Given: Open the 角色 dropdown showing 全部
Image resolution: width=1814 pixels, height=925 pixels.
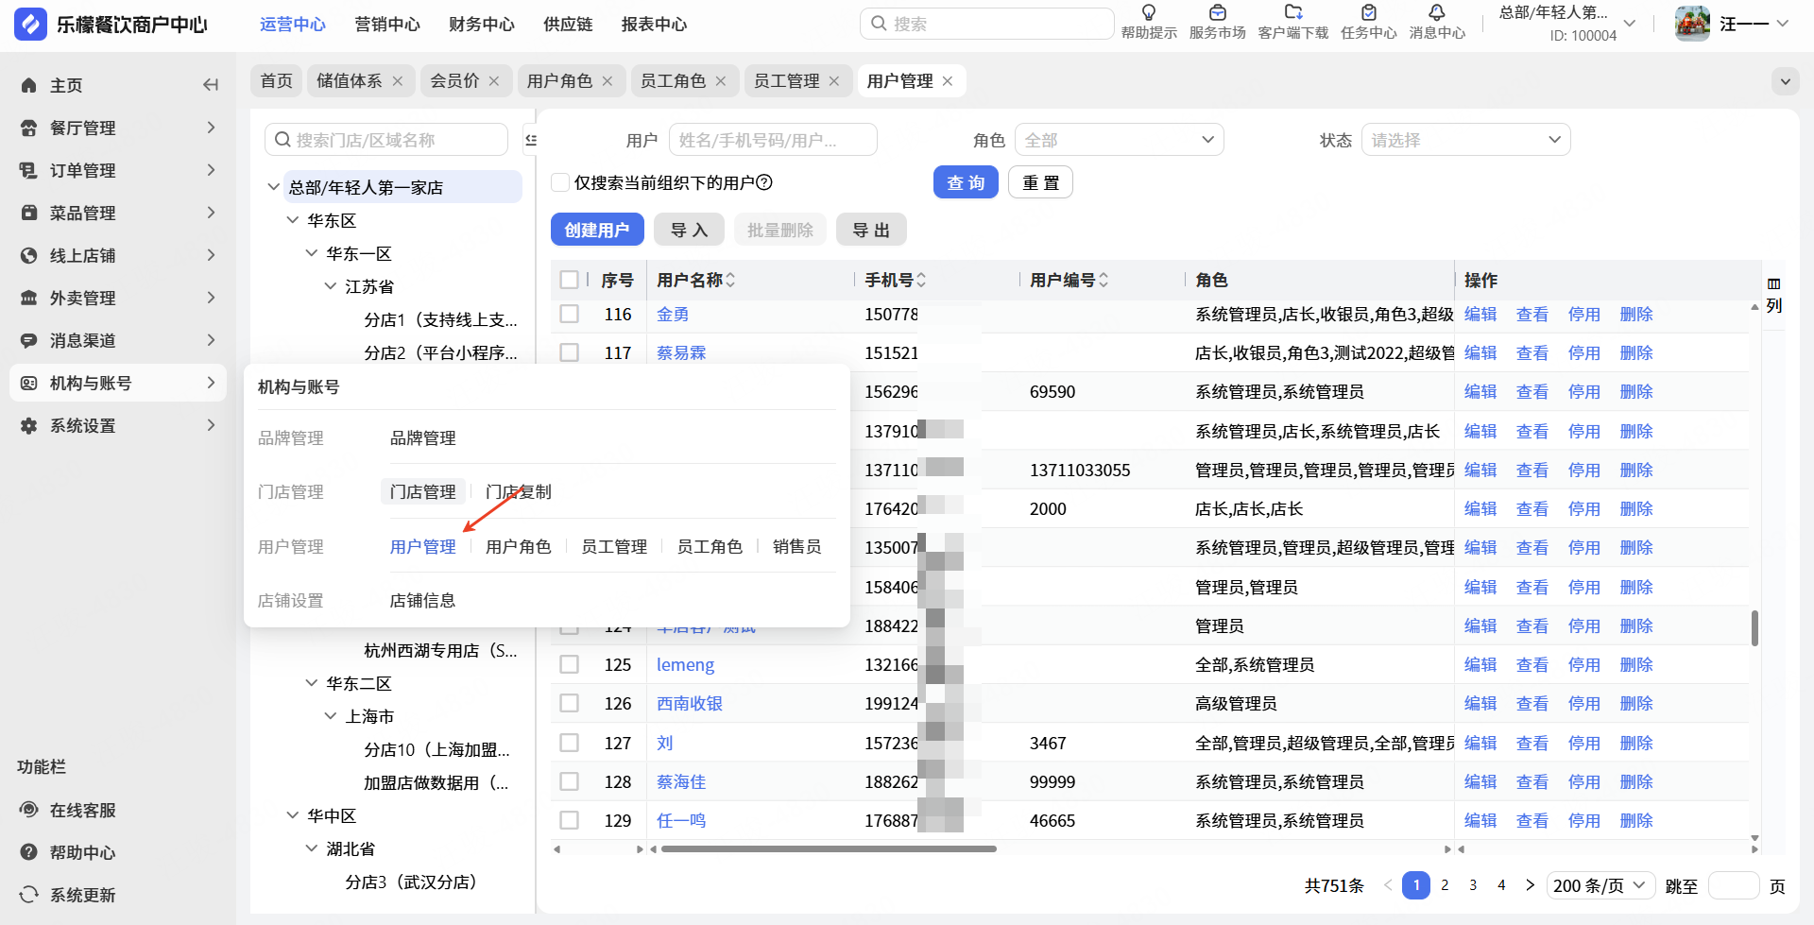Looking at the screenshot, I should click(1120, 140).
